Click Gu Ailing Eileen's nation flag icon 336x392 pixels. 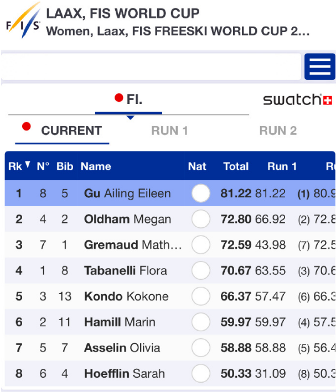200,194
